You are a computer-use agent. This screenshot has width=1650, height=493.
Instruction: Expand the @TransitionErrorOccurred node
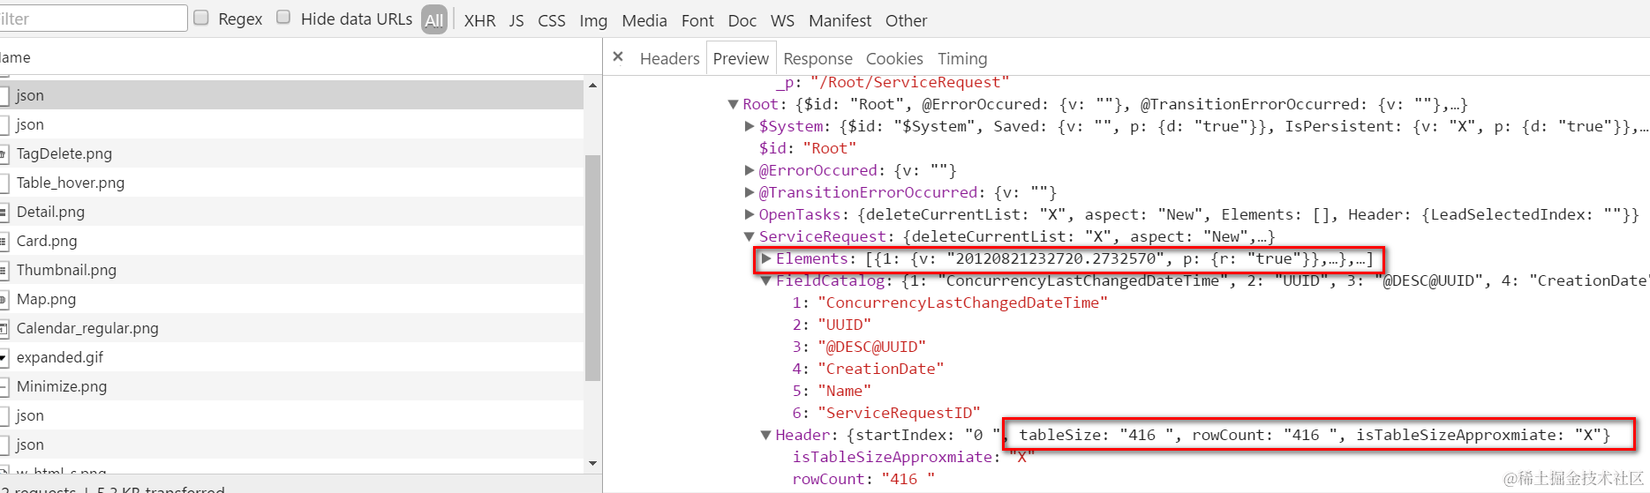tap(750, 192)
